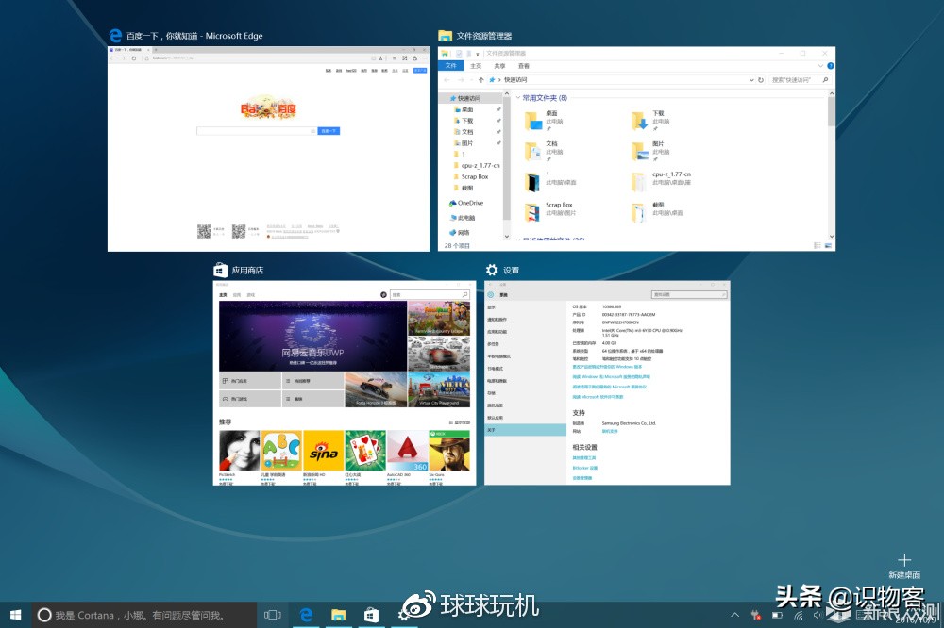Open Microsoft Edge from the taskbar

pyautogui.click(x=306, y=615)
